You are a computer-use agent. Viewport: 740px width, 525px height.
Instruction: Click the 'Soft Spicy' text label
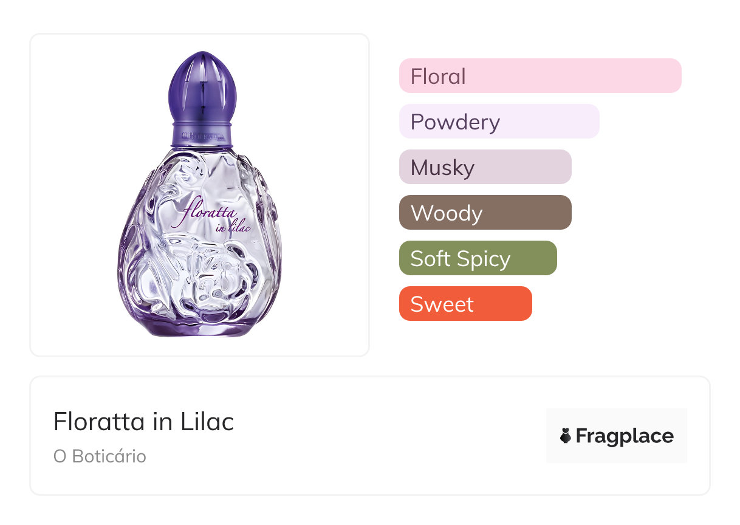[x=460, y=259]
